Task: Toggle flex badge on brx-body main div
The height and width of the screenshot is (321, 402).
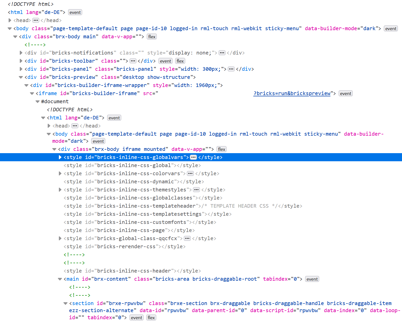Action: pos(152,37)
